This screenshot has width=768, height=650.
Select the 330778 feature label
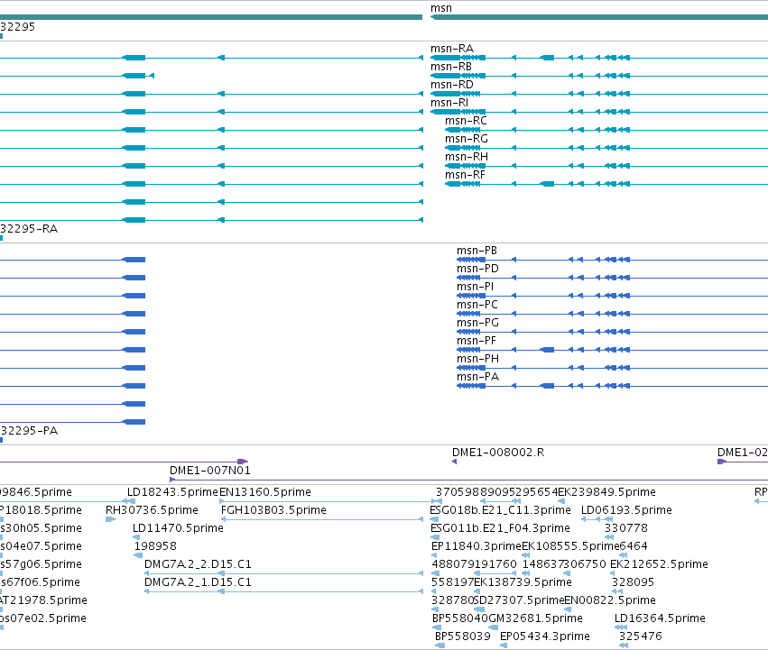click(x=626, y=528)
